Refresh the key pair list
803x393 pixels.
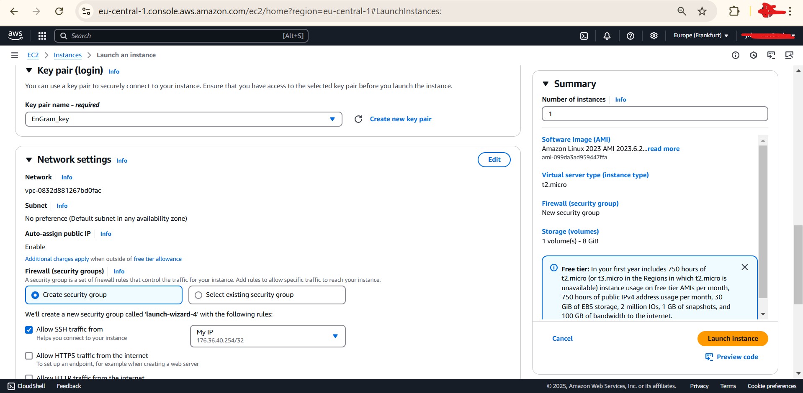coord(358,119)
